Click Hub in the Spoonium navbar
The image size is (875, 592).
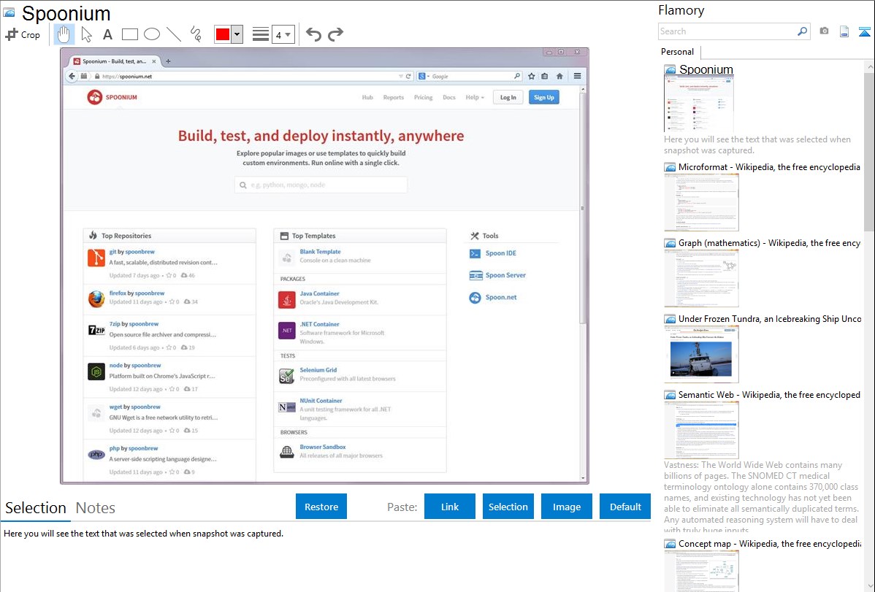367,97
